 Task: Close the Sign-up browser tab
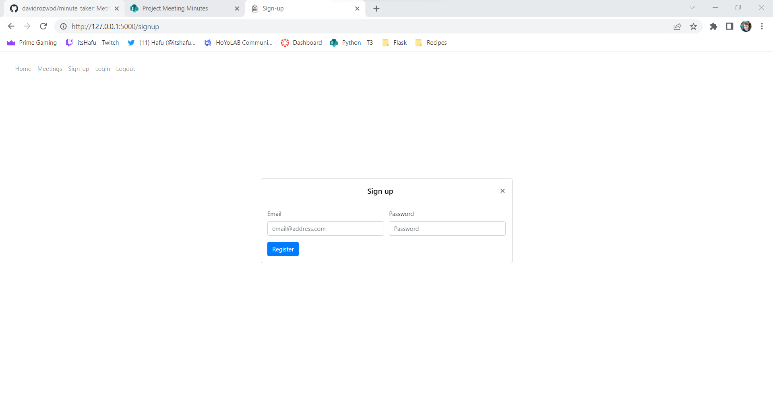coord(357,8)
